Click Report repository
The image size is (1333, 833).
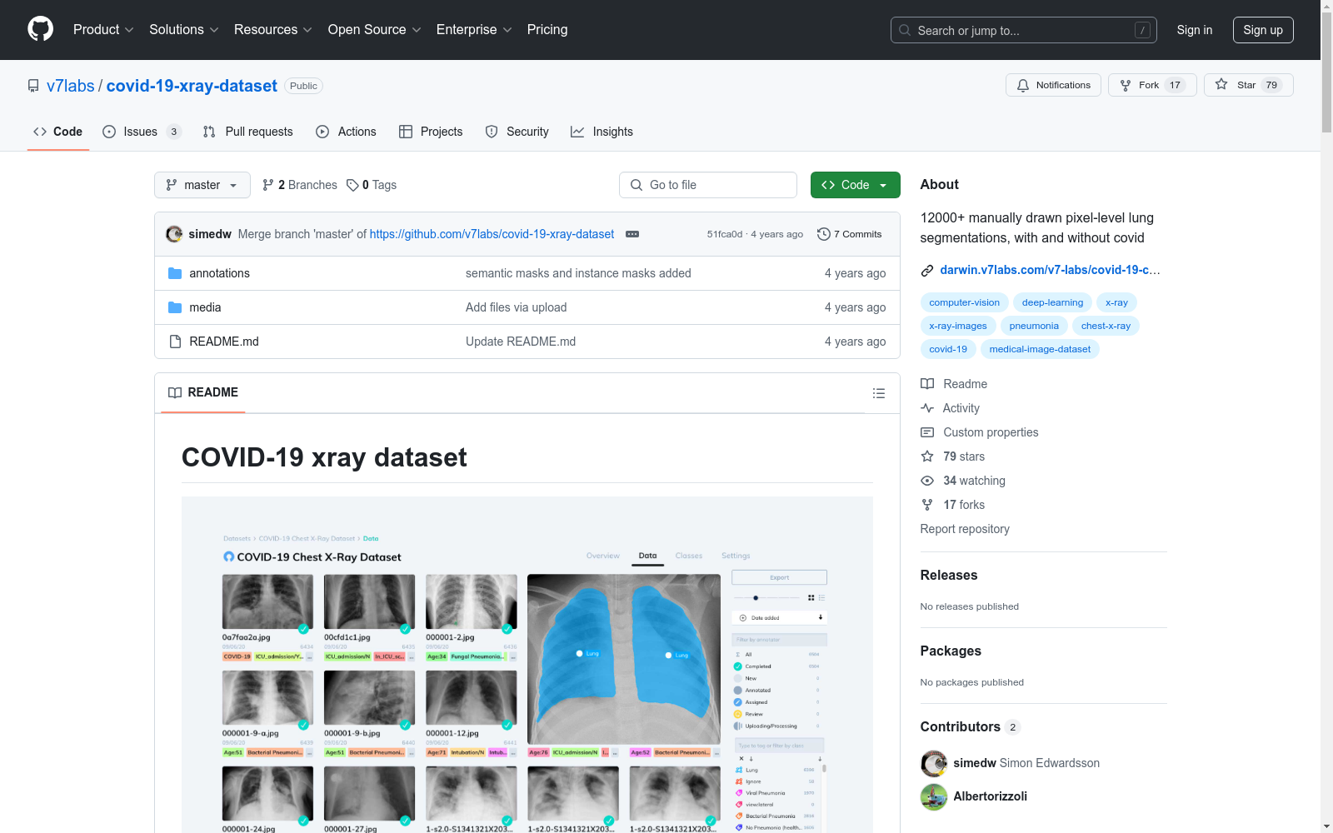tap(965, 529)
